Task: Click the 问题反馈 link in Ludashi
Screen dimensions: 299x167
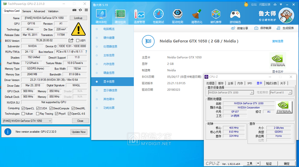Action: [x=265, y=4]
